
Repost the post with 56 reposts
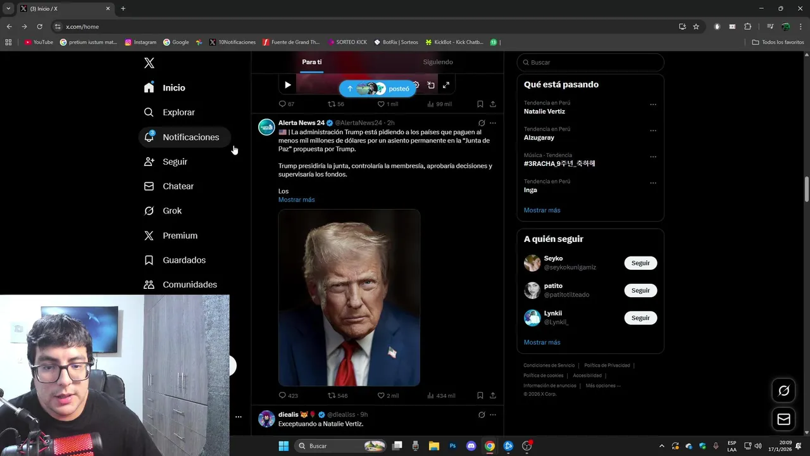pos(336,104)
